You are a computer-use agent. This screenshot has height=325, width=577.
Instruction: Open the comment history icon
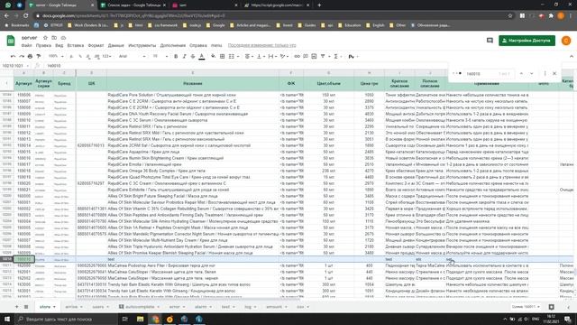click(490, 41)
